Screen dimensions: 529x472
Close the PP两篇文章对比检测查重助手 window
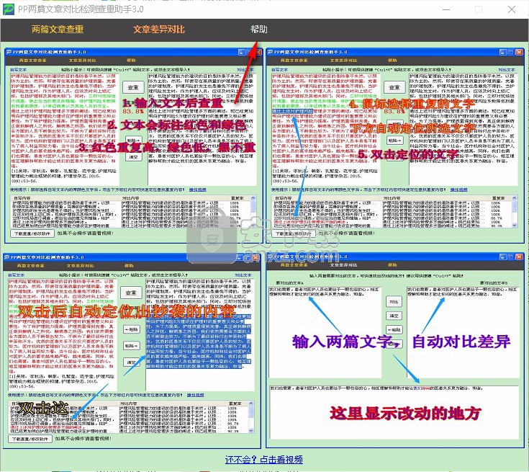(512, 9)
